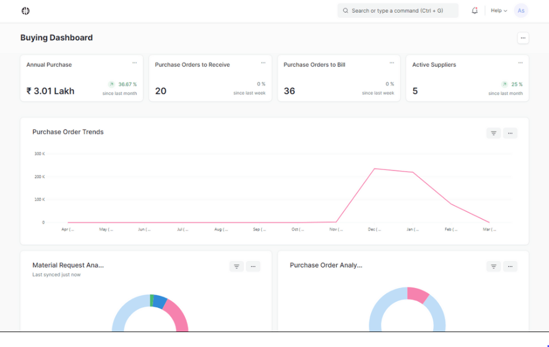Click the Buying Dashboard page heading
The width and height of the screenshot is (549, 347).
click(x=56, y=38)
